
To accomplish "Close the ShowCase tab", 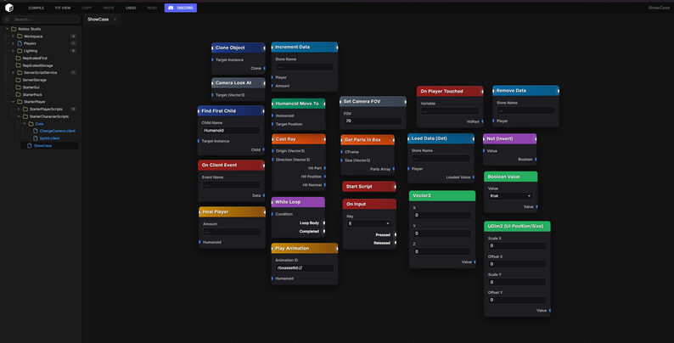I will pyautogui.click(x=115, y=20).
